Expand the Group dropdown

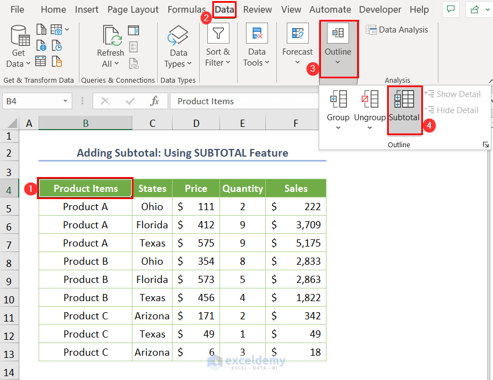click(338, 127)
